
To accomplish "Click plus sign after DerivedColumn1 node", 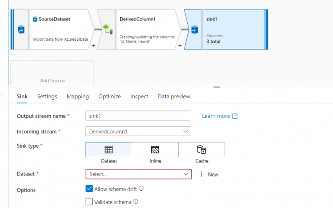I will pos(180,45).
